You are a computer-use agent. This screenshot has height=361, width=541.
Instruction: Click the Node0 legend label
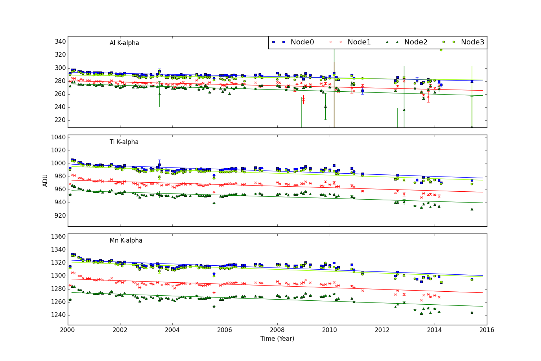(302, 42)
